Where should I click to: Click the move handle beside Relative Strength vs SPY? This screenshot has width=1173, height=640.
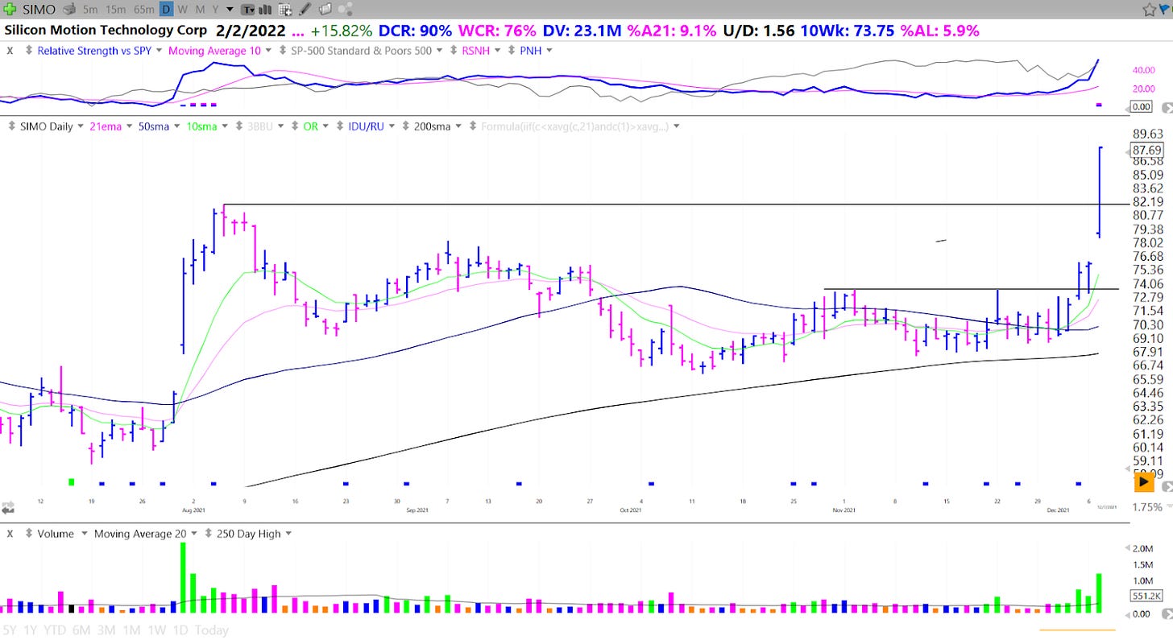(29, 51)
